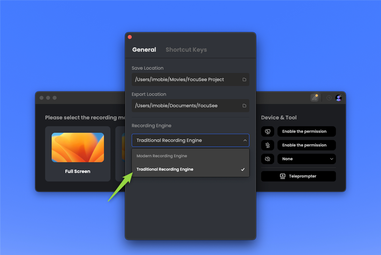Open the Teleprompter
Viewport: 381px width, 255px height.
click(x=298, y=176)
